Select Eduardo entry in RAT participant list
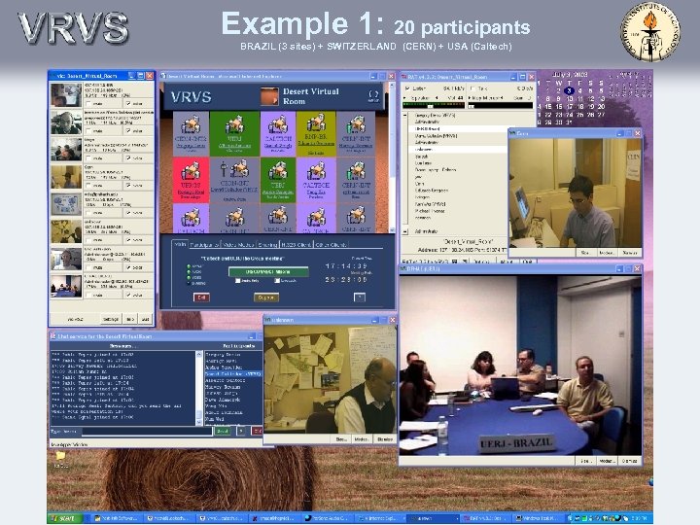 432,191
